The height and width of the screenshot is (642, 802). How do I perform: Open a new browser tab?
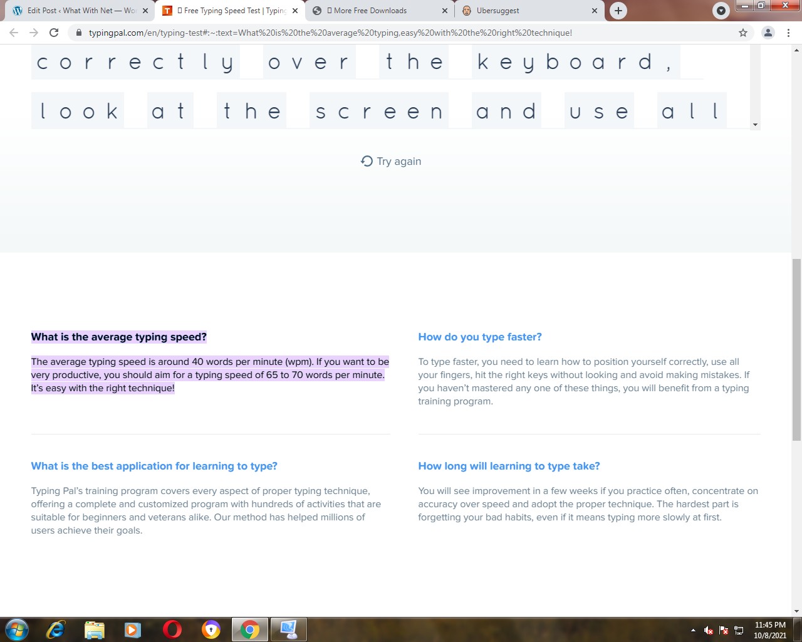tap(618, 11)
